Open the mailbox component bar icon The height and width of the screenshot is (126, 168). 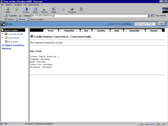pyautogui.click(x=147, y=124)
